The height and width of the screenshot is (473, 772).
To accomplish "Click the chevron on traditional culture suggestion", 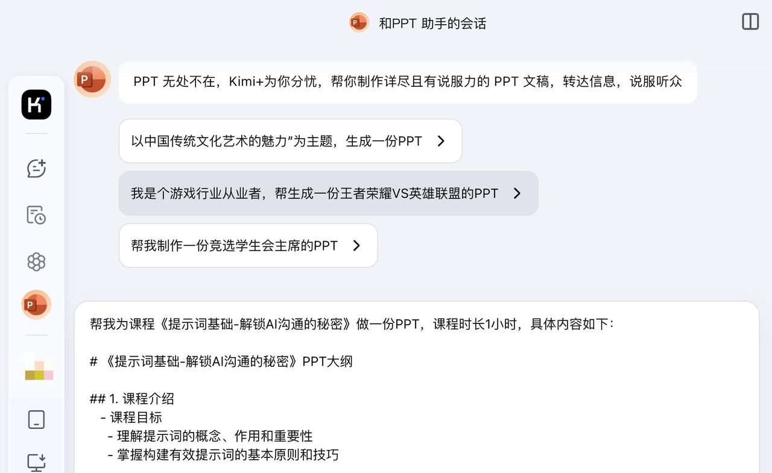I will tap(441, 141).
